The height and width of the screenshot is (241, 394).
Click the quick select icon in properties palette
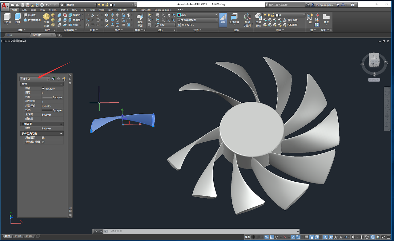pos(64,79)
